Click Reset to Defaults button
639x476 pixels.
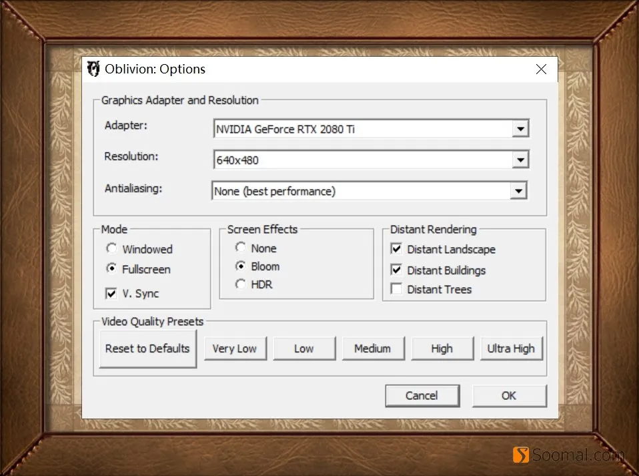coord(147,348)
